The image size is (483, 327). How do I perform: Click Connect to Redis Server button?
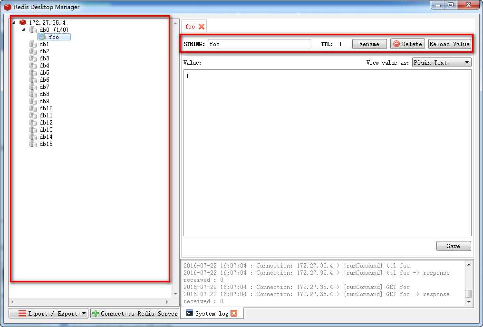point(135,313)
